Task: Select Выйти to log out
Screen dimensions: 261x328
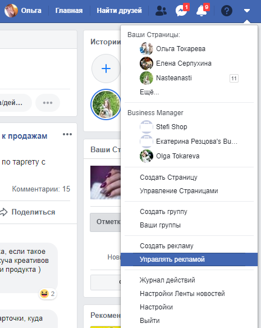Action: (x=150, y=321)
